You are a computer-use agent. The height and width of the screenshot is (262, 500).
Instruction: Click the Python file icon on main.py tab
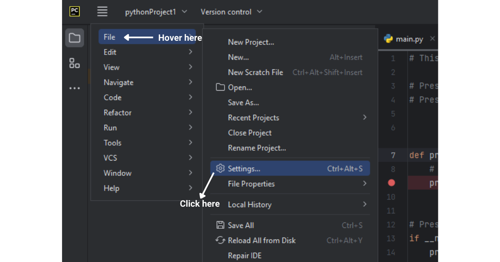pos(388,39)
